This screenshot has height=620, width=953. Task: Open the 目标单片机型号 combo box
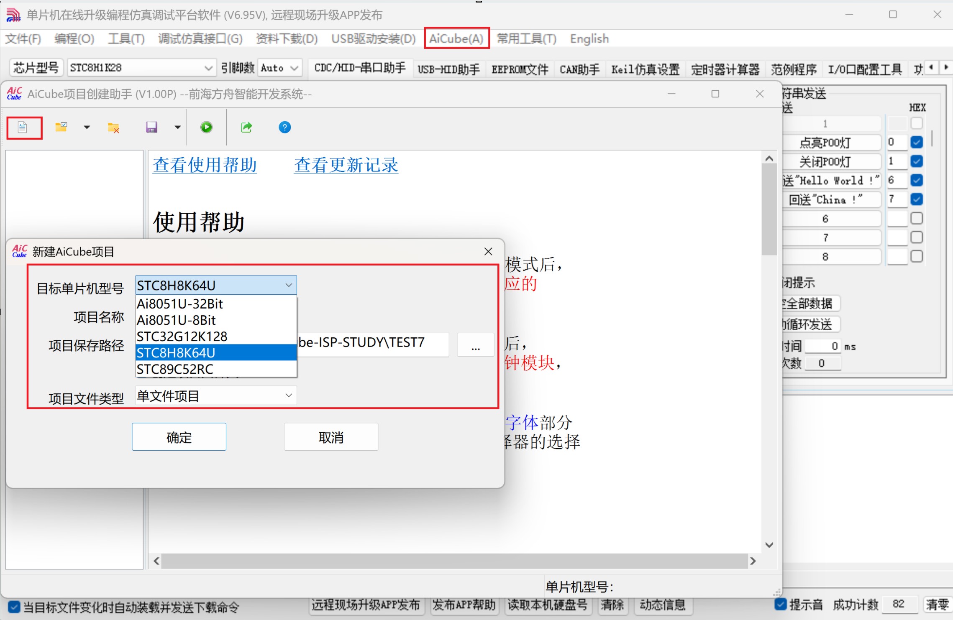(x=216, y=285)
